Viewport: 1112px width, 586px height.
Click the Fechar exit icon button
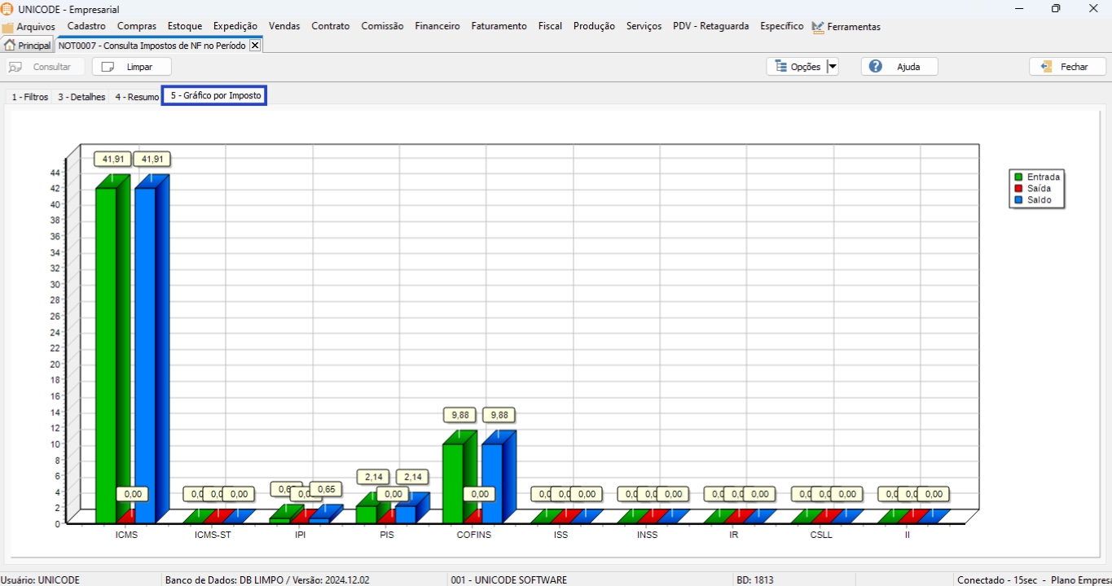coord(1047,67)
